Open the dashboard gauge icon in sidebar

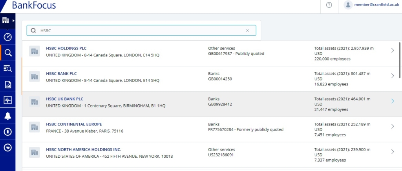click(x=7, y=37)
